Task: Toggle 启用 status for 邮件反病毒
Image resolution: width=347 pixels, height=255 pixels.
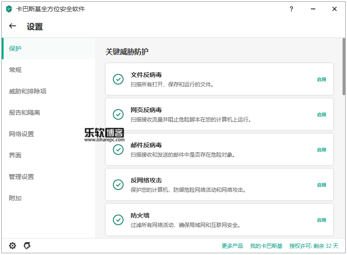Action: [322, 150]
